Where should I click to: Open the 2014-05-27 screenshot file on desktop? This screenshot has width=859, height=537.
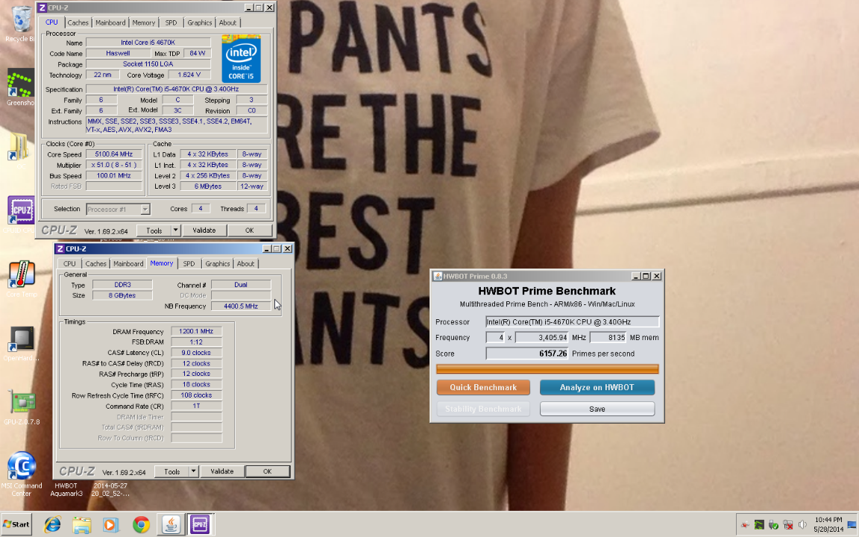click(x=110, y=489)
